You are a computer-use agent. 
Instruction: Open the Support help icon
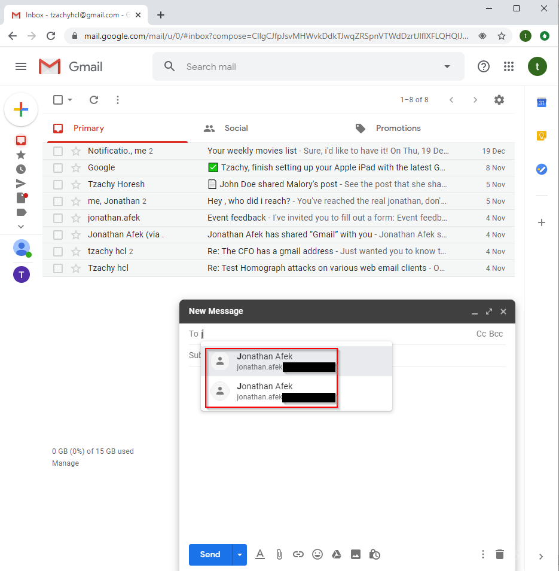pos(483,66)
